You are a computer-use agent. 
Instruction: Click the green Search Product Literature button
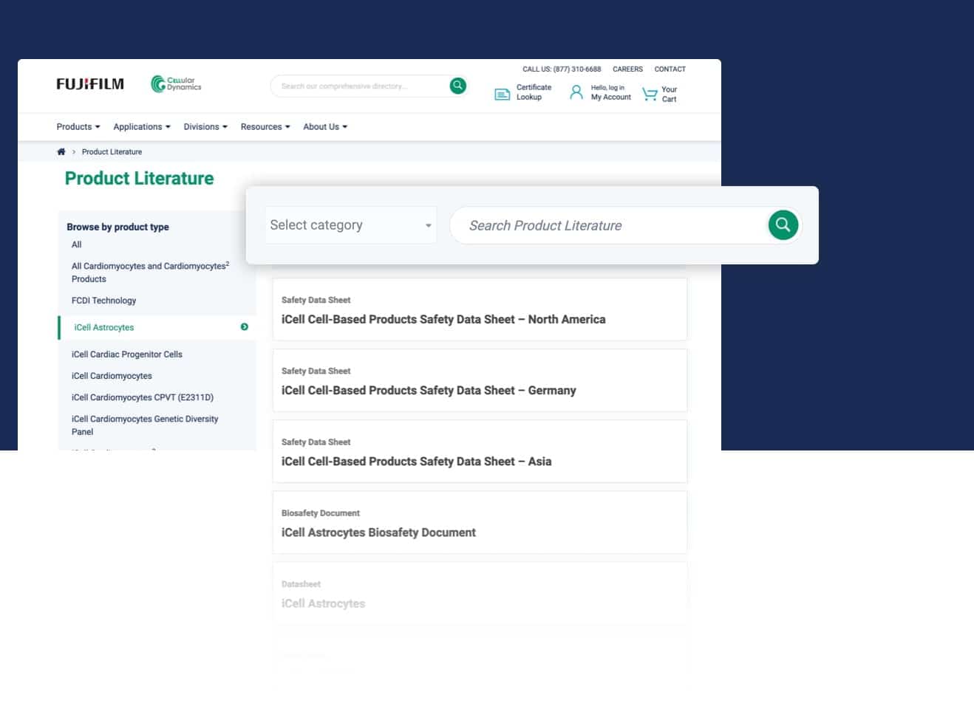pos(783,225)
